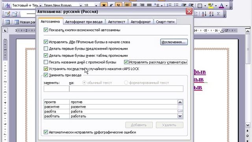Click the frames toolbar first icon

pos(7,22)
